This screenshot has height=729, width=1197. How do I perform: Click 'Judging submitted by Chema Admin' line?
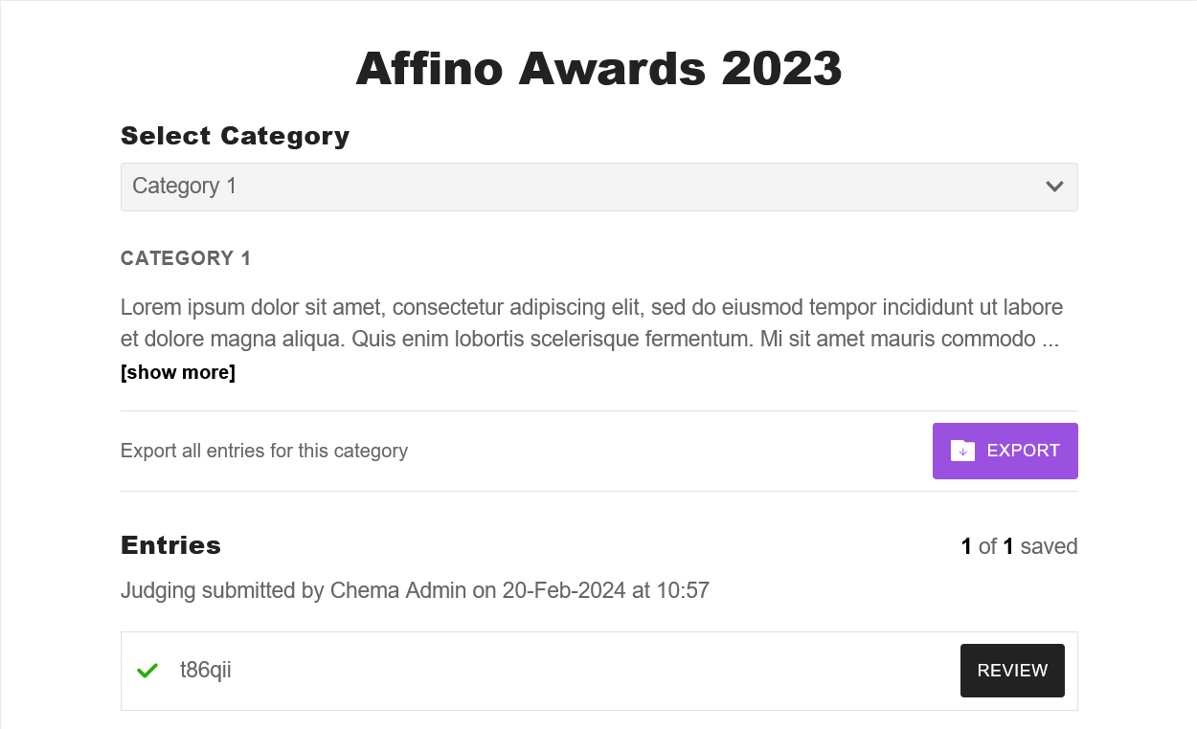293,590
